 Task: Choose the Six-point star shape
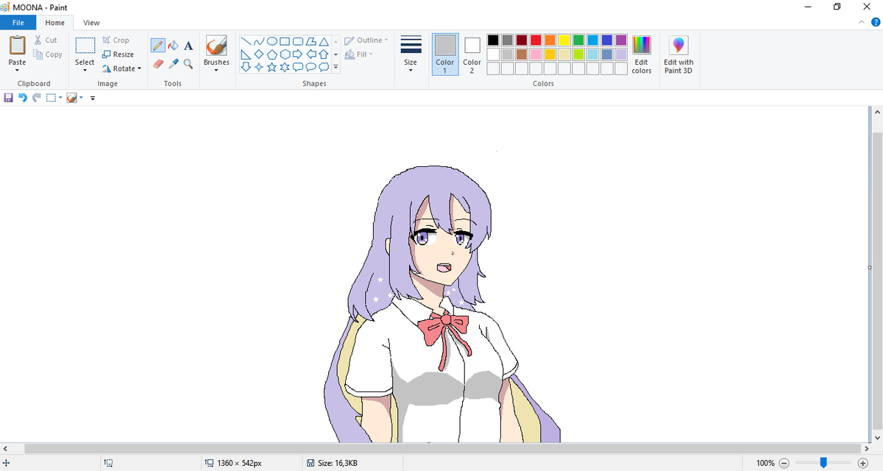[x=284, y=67]
